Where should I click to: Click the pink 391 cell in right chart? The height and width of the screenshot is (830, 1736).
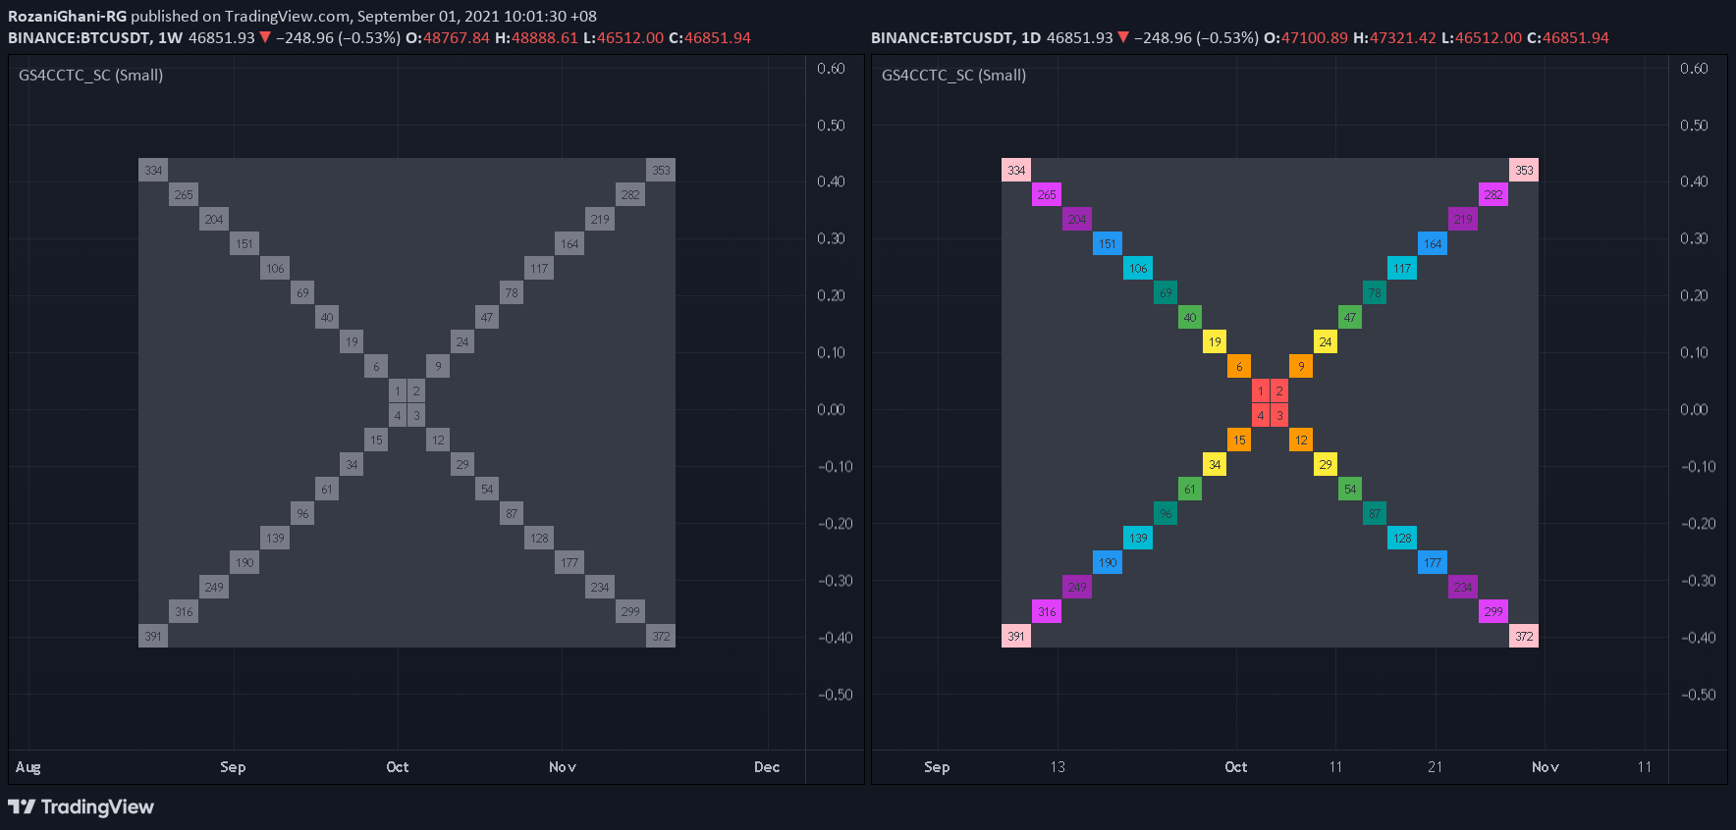pos(1016,636)
